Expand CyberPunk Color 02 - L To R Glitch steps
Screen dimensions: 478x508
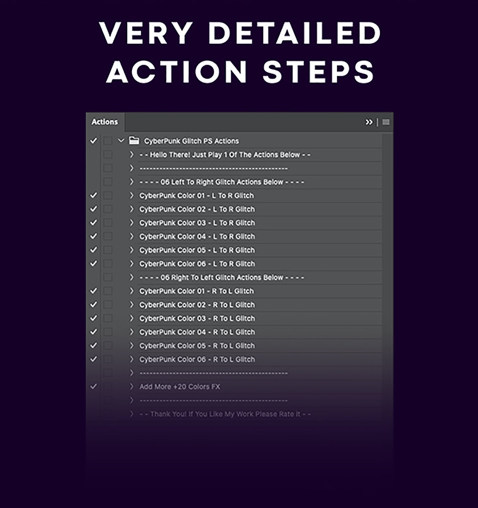pos(132,209)
